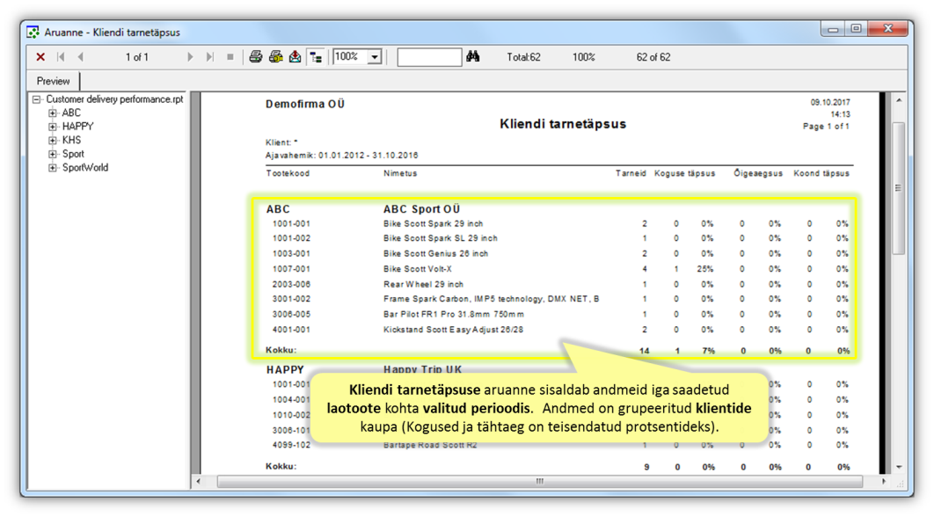Click the search text field in toolbar
Screen dimensions: 934x517
click(x=429, y=57)
